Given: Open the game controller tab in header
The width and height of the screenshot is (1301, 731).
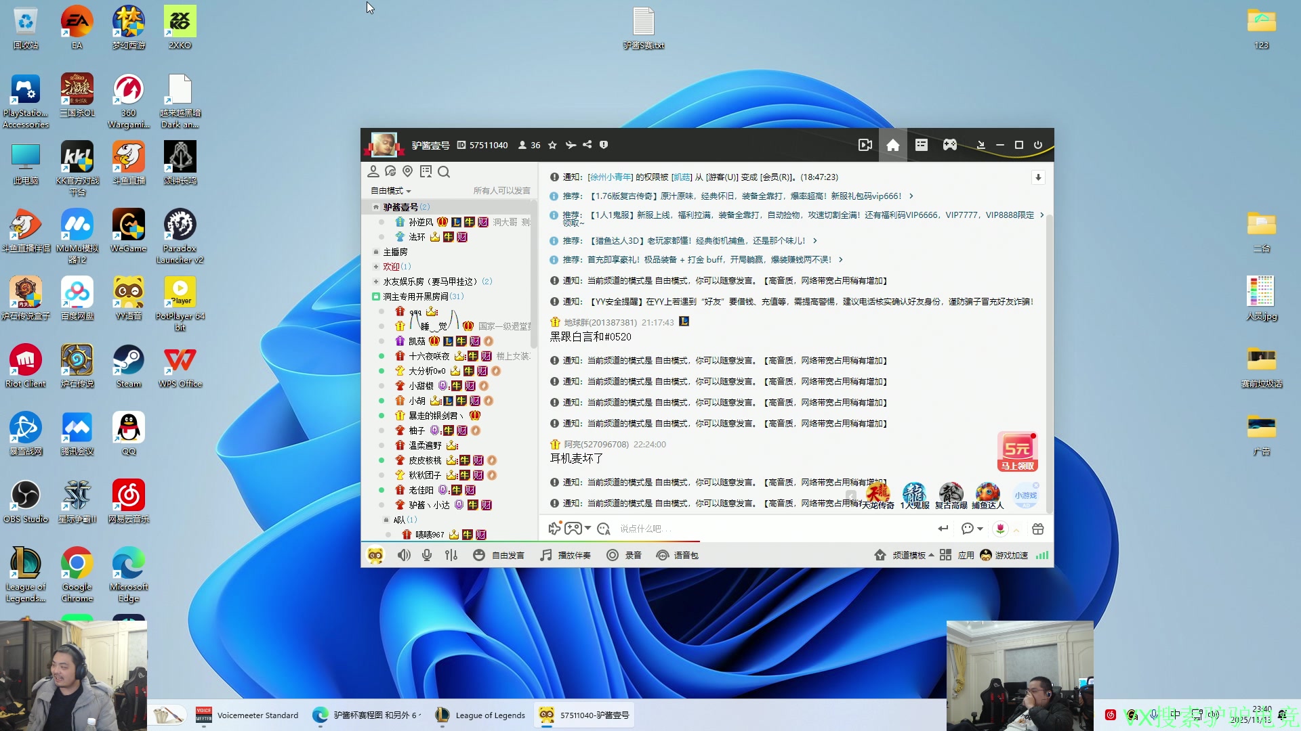Looking at the screenshot, I should point(949,145).
